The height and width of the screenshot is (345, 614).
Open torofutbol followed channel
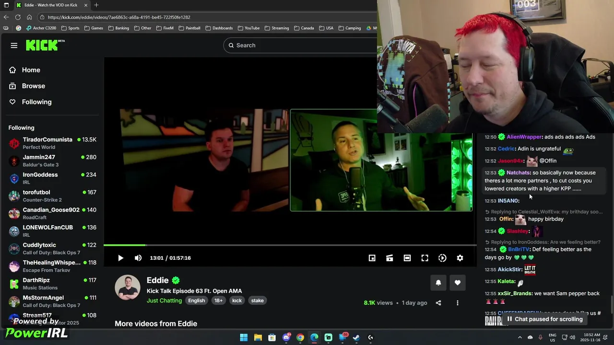(x=52, y=195)
